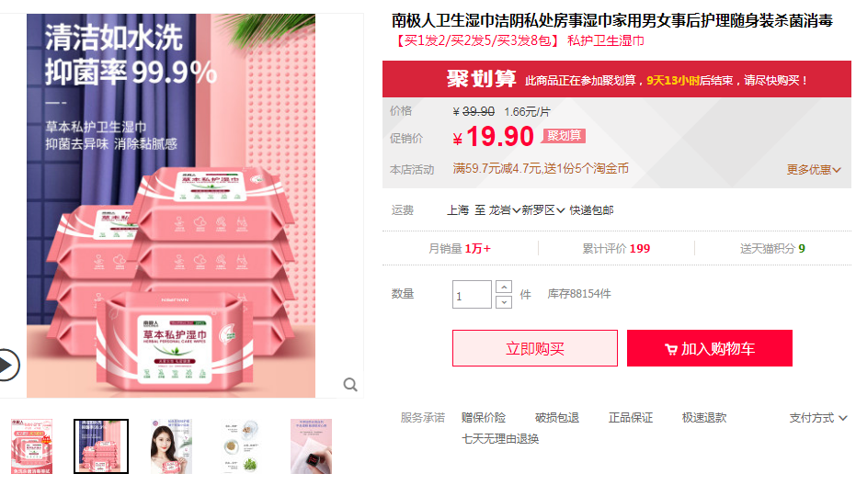
Task: Expand the 支付方式 payment options
Action: click(x=817, y=418)
